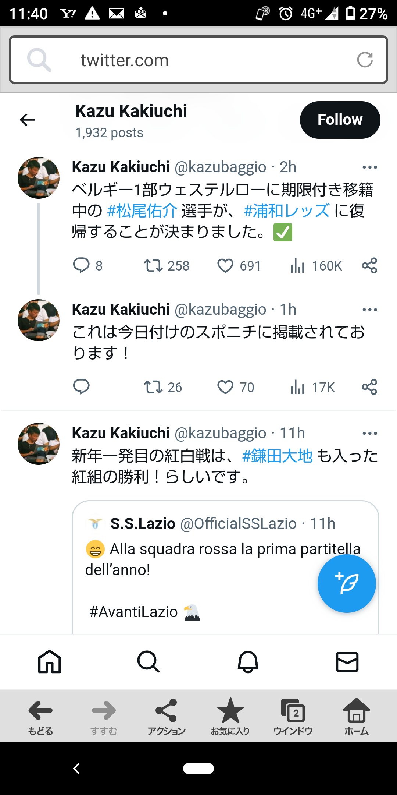Open the #松尾佑介 hashtag link
The width and height of the screenshot is (397, 795).
[142, 211]
